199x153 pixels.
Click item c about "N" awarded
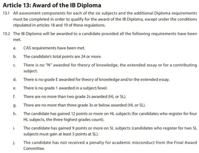(110, 68)
